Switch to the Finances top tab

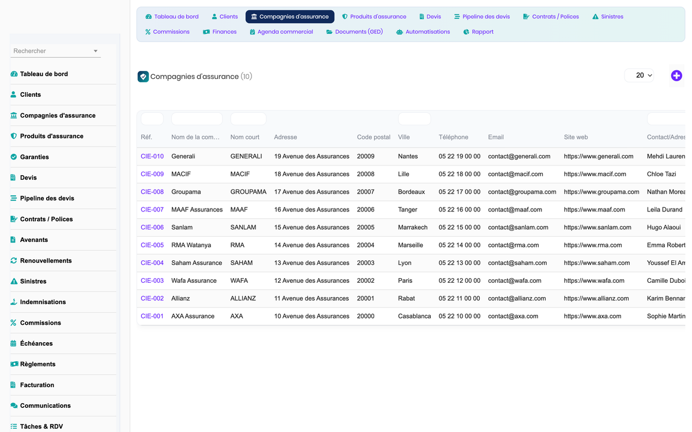(x=220, y=32)
